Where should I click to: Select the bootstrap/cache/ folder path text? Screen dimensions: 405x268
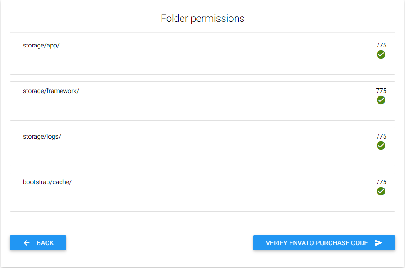[x=47, y=182]
